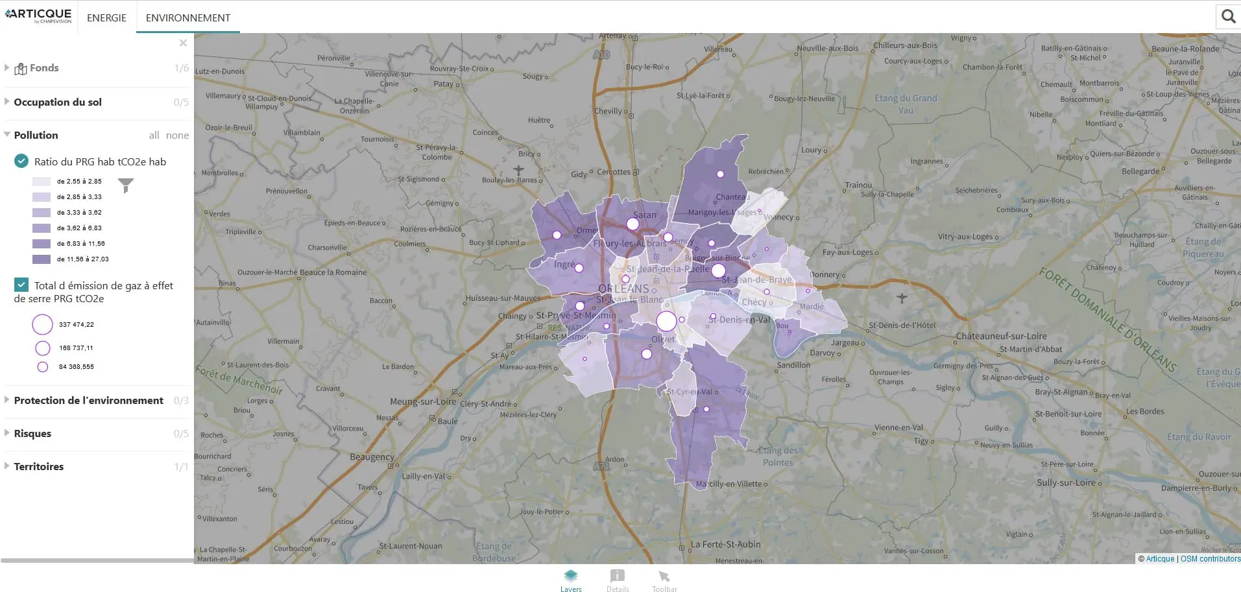Screen dimensions: 1241x592
Task: Expand the Occupation du sol group
Action: (7, 102)
